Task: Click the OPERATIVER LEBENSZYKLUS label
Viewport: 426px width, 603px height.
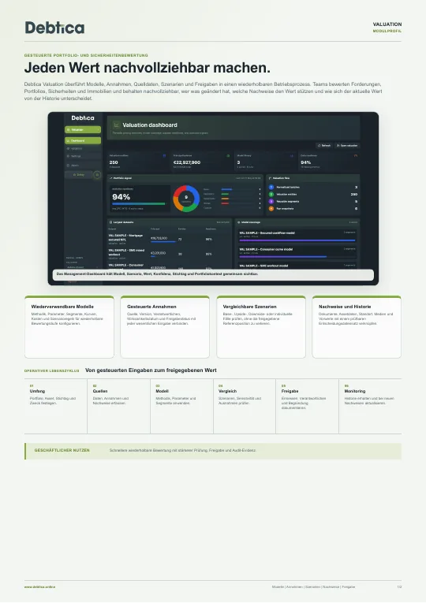Action: [51, 371]
